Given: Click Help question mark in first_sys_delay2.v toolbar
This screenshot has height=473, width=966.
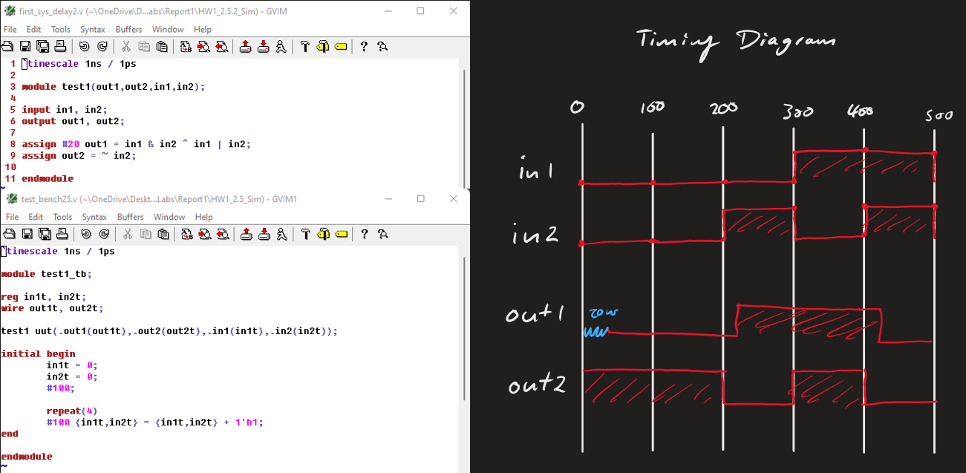Looking at the screenshot, I should (364, 47).
